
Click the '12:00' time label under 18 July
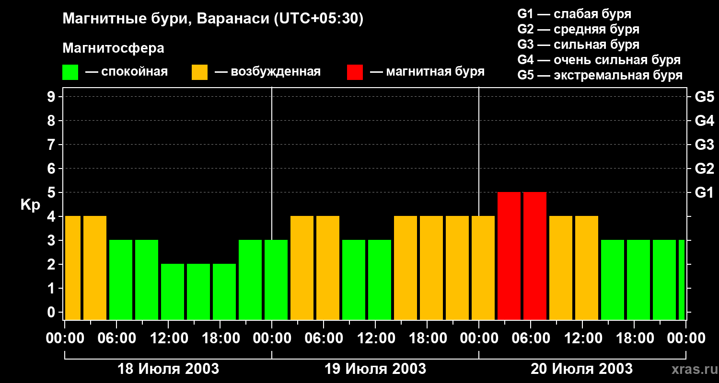click(x=168, y=338)
